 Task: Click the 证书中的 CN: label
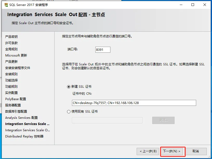82,94
